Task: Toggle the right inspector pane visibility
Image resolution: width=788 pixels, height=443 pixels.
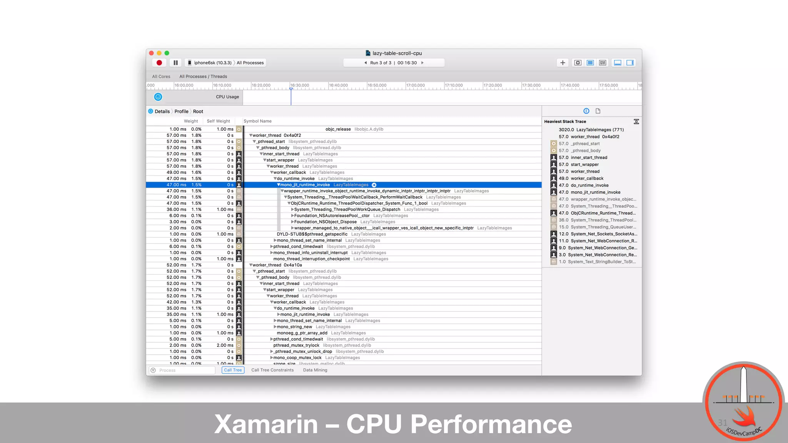Action: tap(630, 63)
